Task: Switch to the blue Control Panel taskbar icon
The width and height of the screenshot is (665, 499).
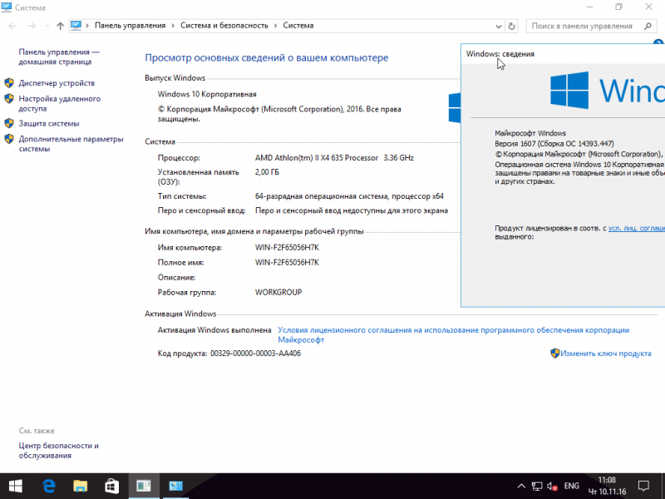Action: [175, 487]
